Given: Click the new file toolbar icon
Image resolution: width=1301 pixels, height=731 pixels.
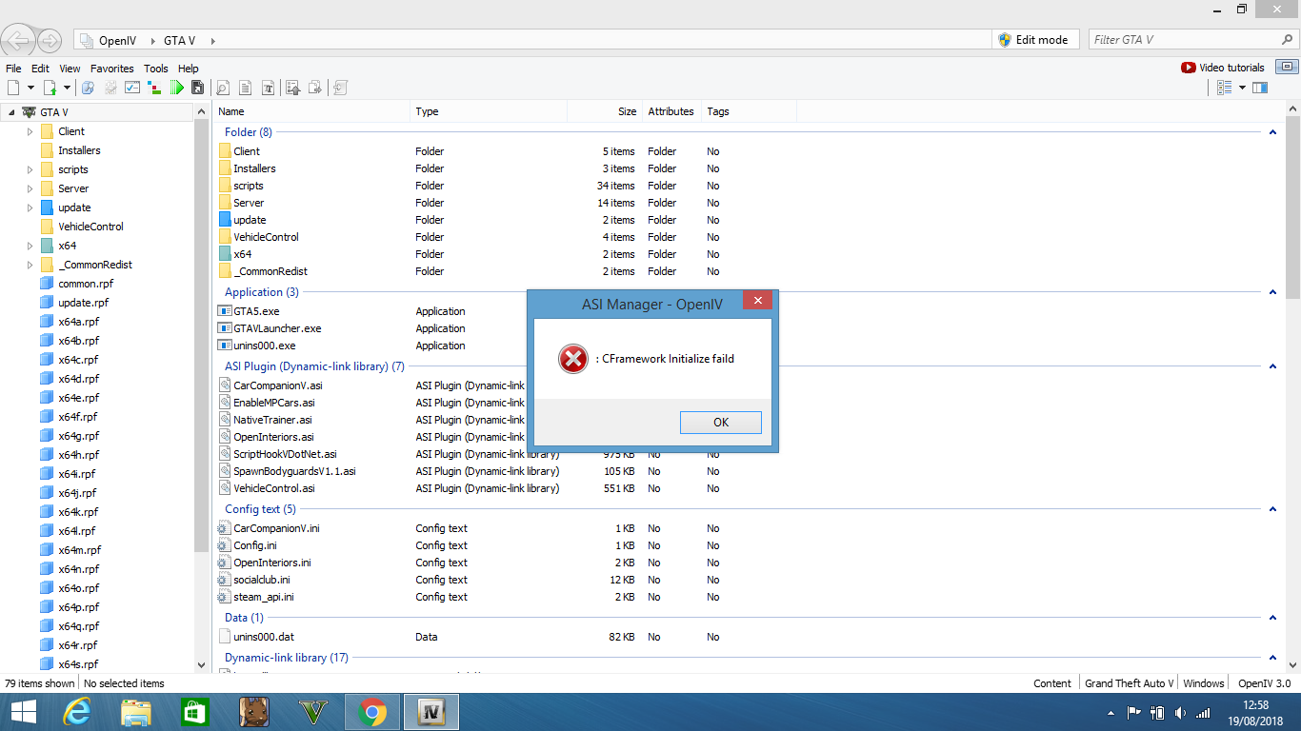Looking at the screenshot, I should pos(13,88).
